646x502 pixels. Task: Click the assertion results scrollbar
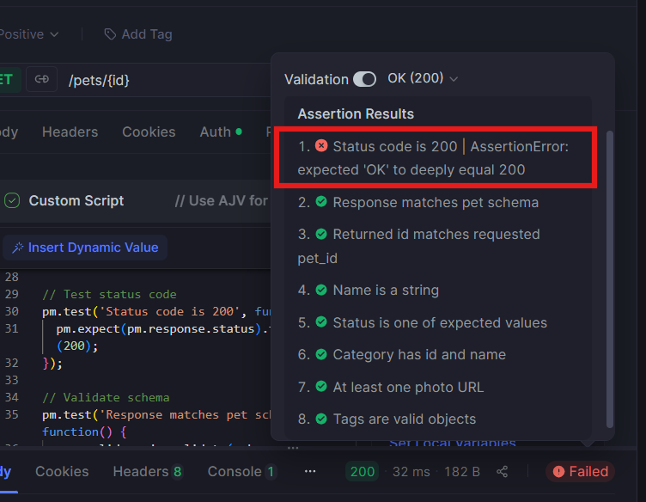click(x=610, y=279)
